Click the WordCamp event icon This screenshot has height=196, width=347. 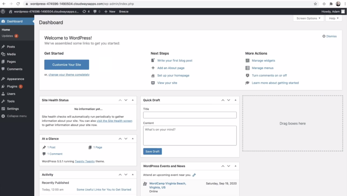pyautogui.click(x=145, y=183)
